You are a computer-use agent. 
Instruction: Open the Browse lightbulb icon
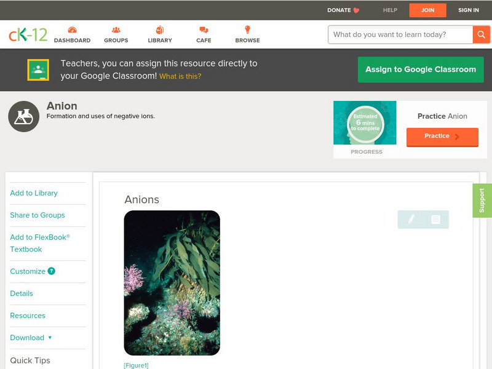coord(248,30)
